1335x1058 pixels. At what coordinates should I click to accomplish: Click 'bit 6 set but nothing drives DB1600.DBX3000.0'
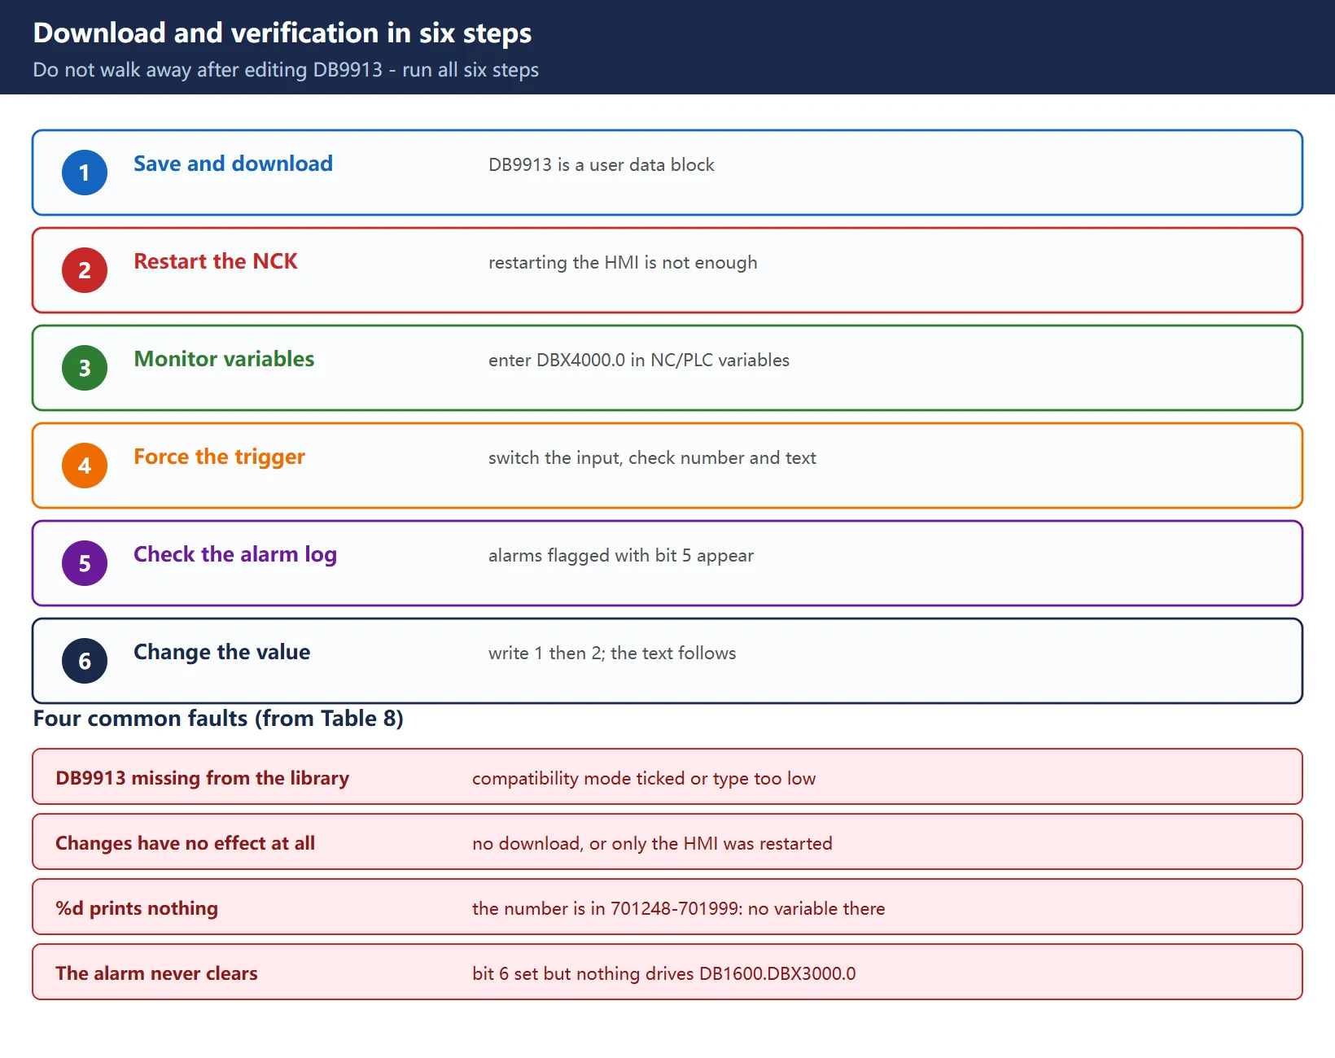[663, 973]
